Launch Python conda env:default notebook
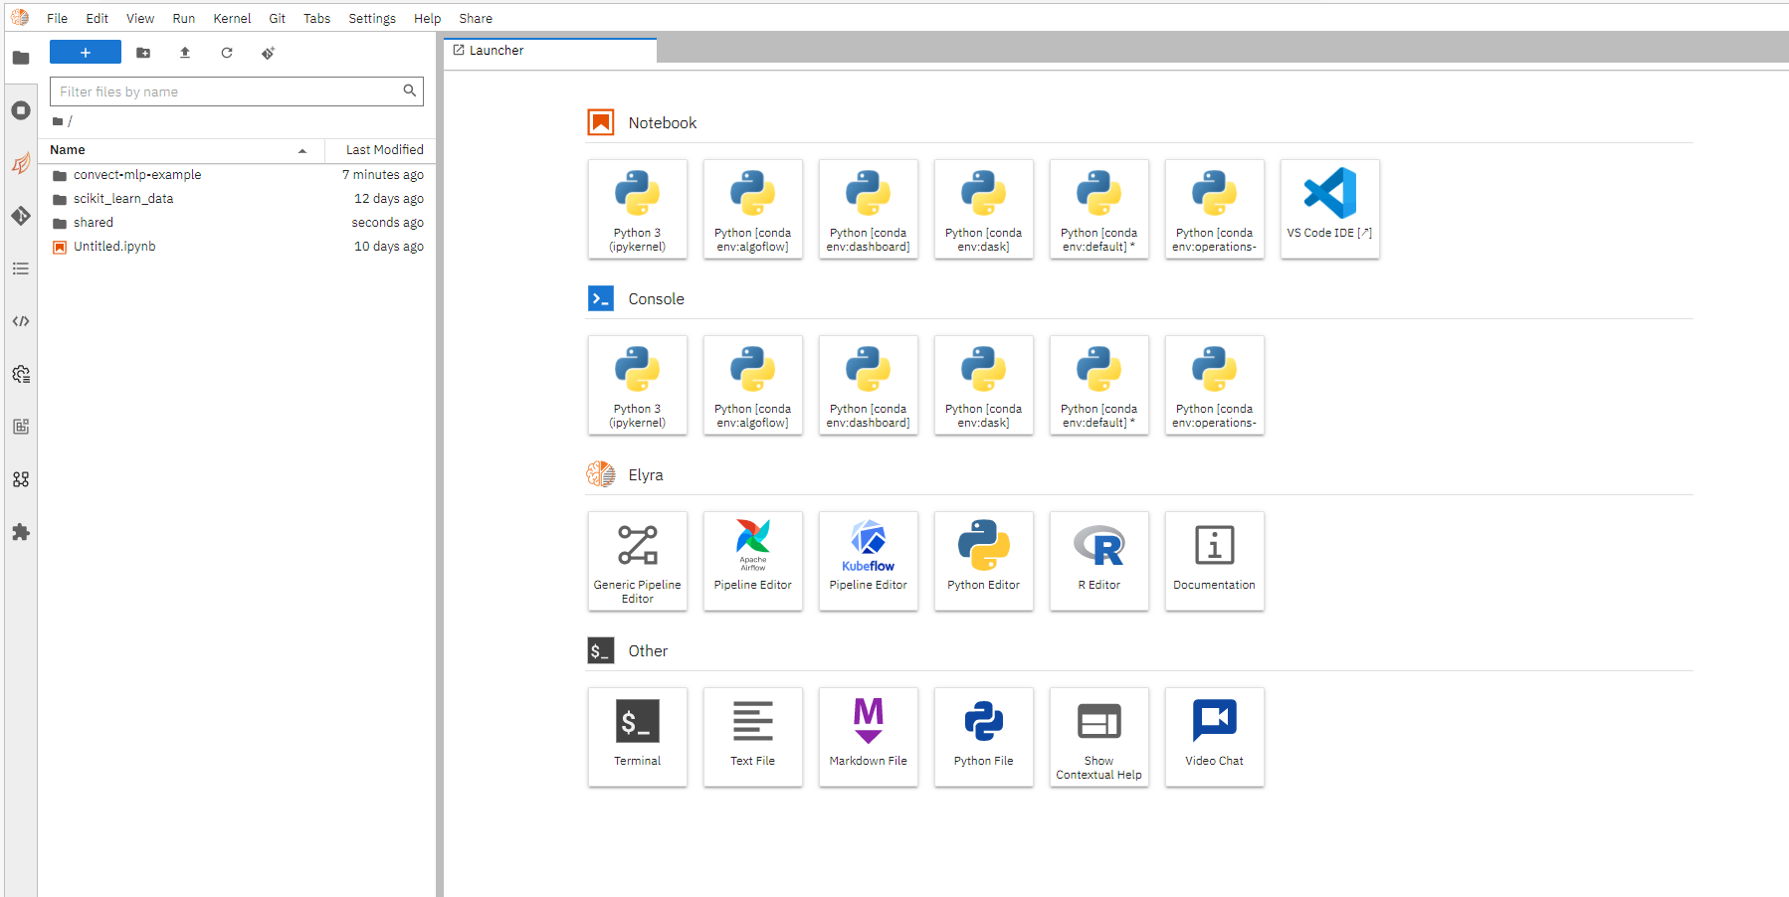 click(1099, 209)
